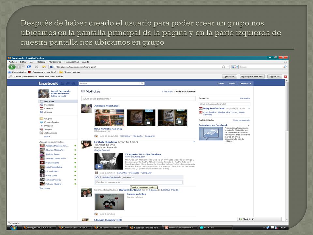Screen dimensions: 313x235
Task: Open the Cuenta dropdown menu
Action: [245, 84]
